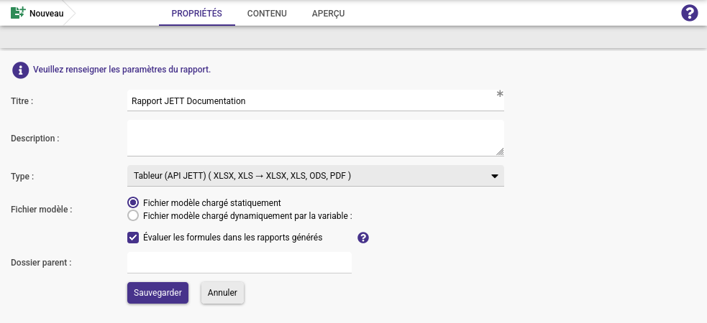The height and width of the screenshot is (323, 707).
Task: Open the Type dropdown showing Tableur (API JETT)
Action: [x=316, y=176]
